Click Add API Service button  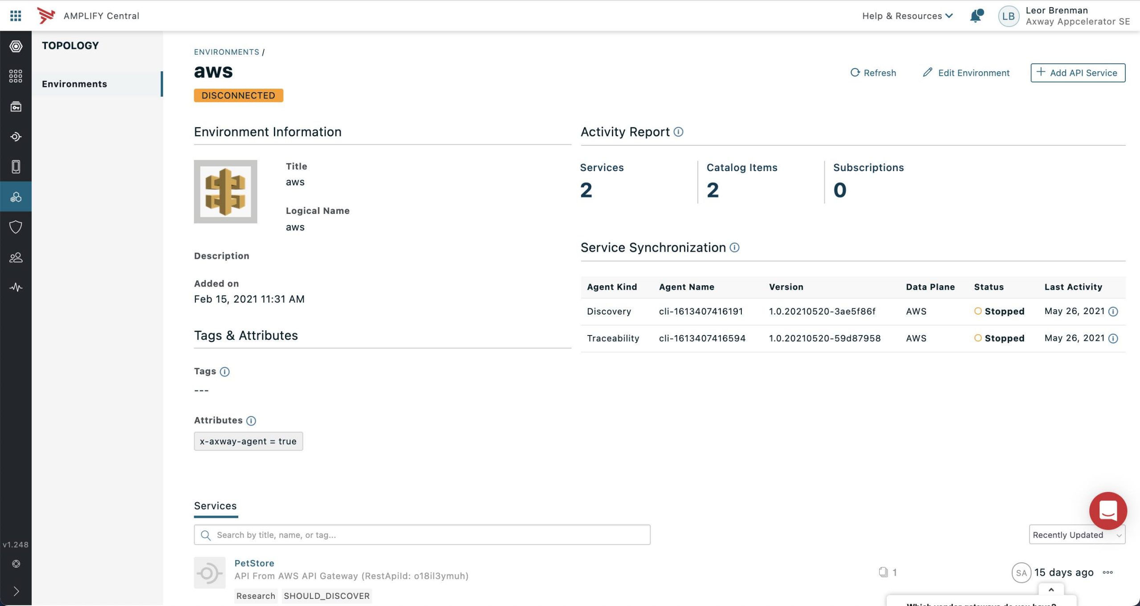coord(1078,73)
